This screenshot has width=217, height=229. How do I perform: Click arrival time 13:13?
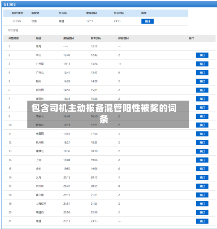67,64
